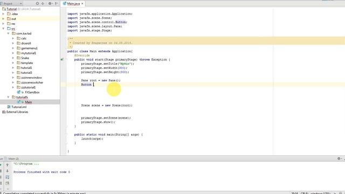The width and height of the screenshot is (345, 194).
Task: Close the Main.java tab
Action: click(x=82, y=4)
